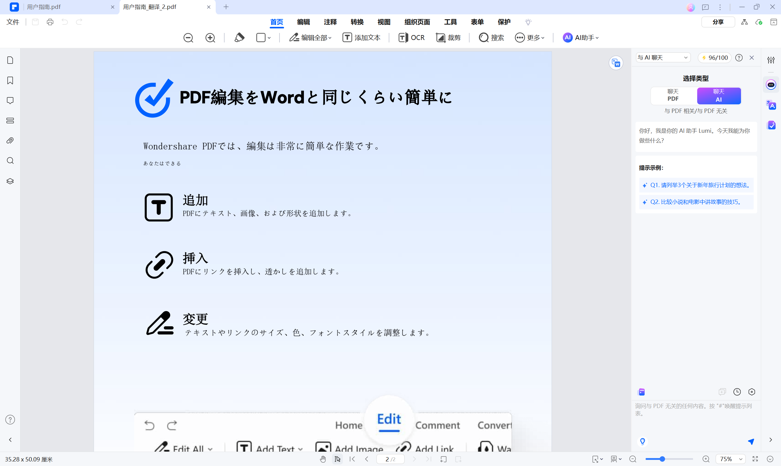Select the hand pan tool in status bar
The height and width of the screenshot is (466, 781).
pyautogui.click(x=323, y=459)
